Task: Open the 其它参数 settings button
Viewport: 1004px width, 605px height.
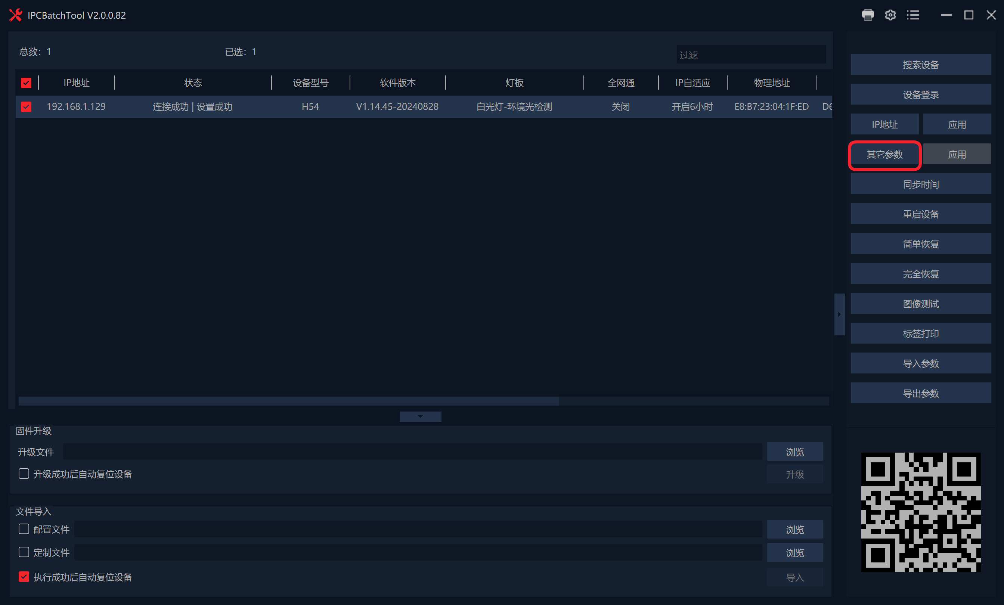Action: coord(884,154)
